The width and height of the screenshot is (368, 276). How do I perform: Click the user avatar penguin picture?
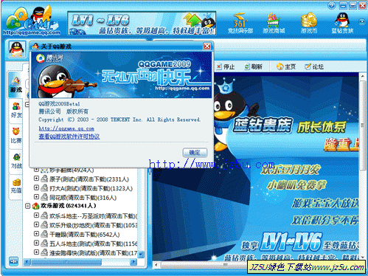17,49
